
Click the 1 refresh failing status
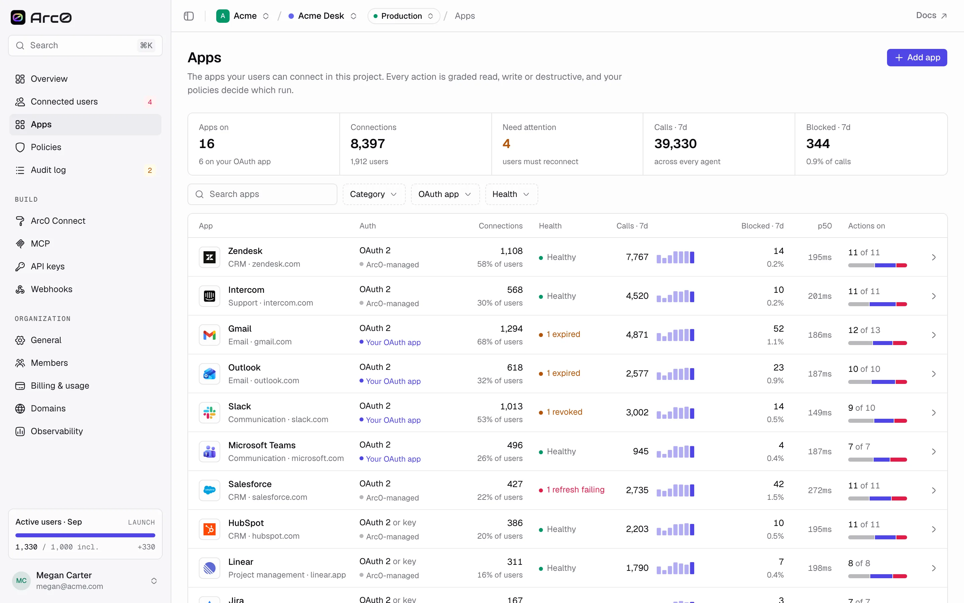[572, 490]
